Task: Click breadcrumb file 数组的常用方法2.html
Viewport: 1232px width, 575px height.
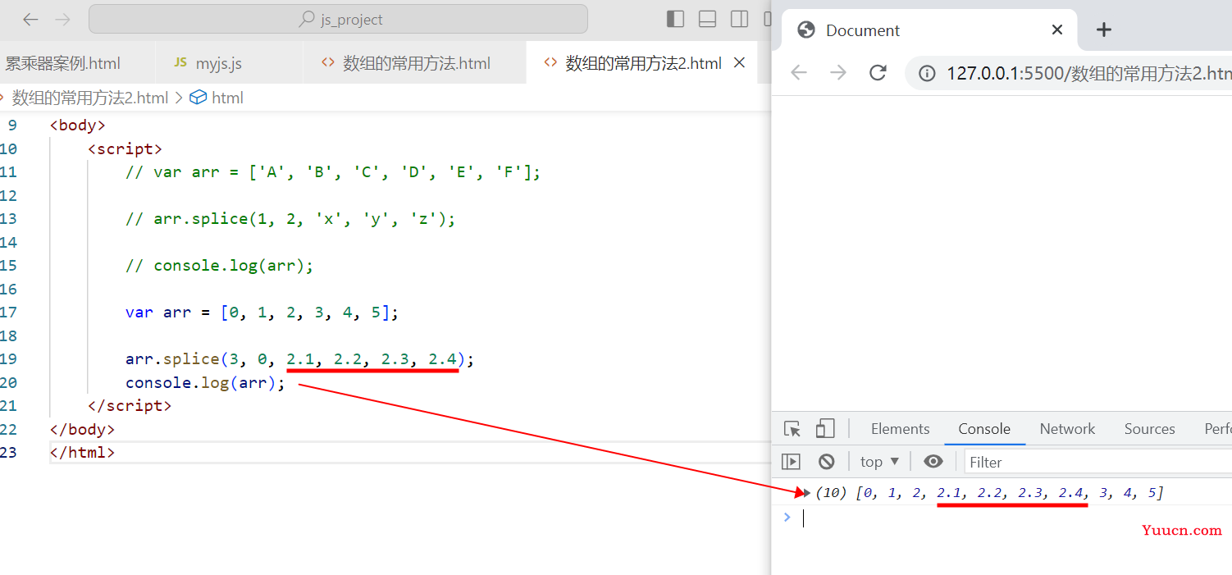Action: point(90,98)
